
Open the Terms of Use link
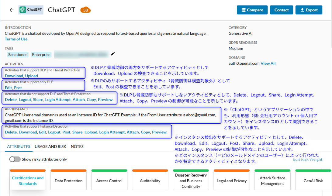16,39
